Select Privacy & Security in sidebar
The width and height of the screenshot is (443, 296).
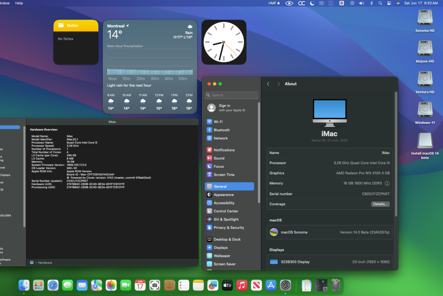click(x=229, y=227)
